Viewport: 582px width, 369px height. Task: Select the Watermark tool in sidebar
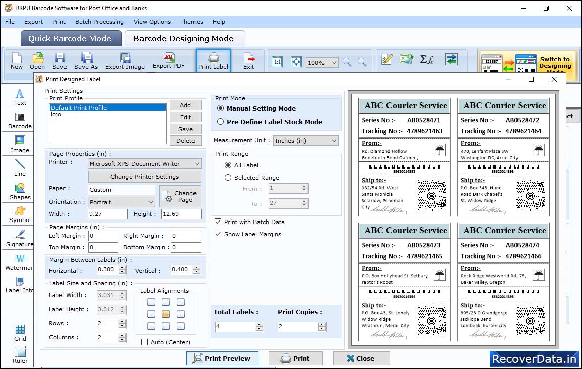click(20, 262)
